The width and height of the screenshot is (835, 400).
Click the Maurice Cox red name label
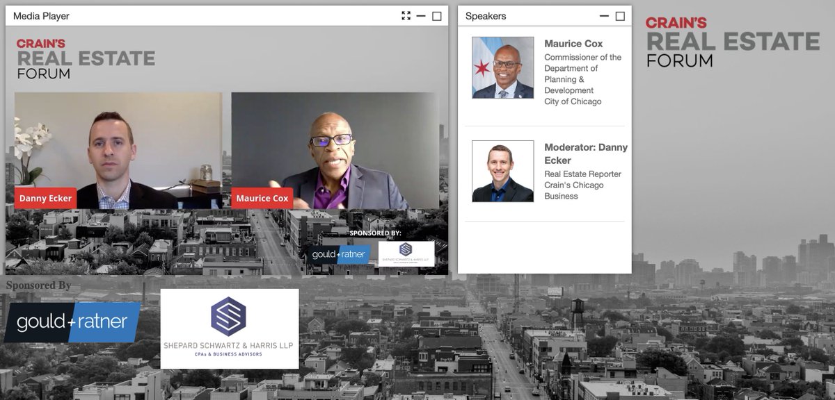click(262, 198)
